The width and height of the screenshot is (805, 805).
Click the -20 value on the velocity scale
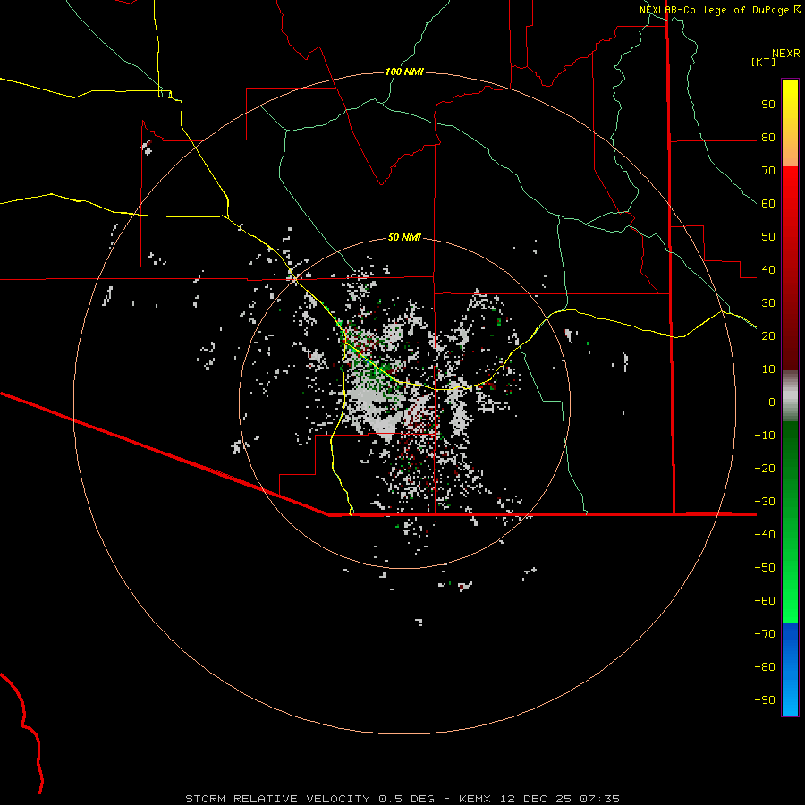(x=765, y=469)
